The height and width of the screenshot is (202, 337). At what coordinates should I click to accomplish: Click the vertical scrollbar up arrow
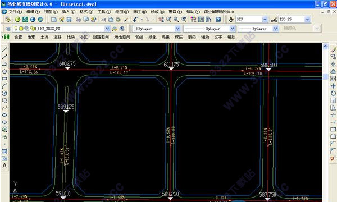tap(325, 46)
